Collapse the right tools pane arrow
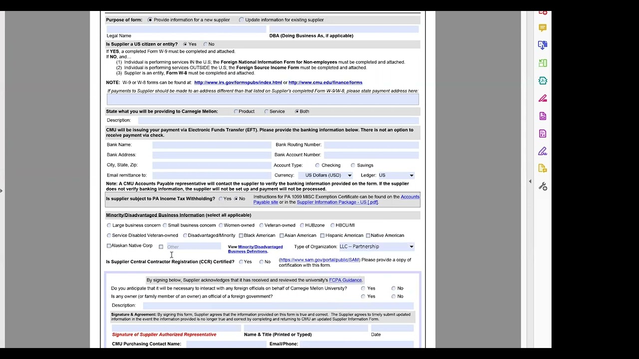The height and width of the screenshot is (359, 639). coord(530,181)
